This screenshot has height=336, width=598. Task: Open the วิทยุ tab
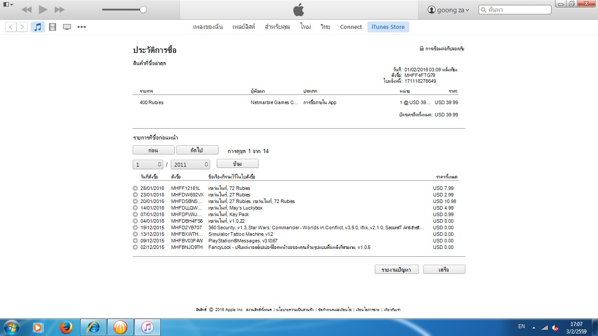pos(325,27)
